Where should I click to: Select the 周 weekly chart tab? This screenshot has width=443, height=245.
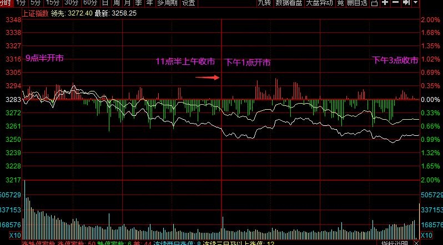point(117,3)
